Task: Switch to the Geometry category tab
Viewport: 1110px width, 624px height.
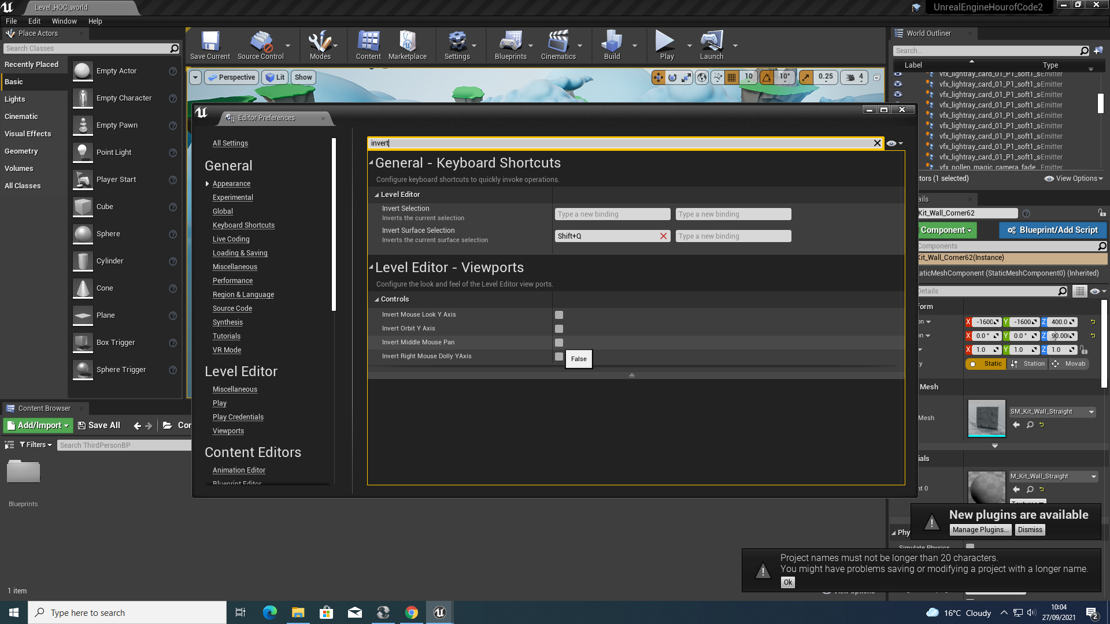Action: (21, 151)
